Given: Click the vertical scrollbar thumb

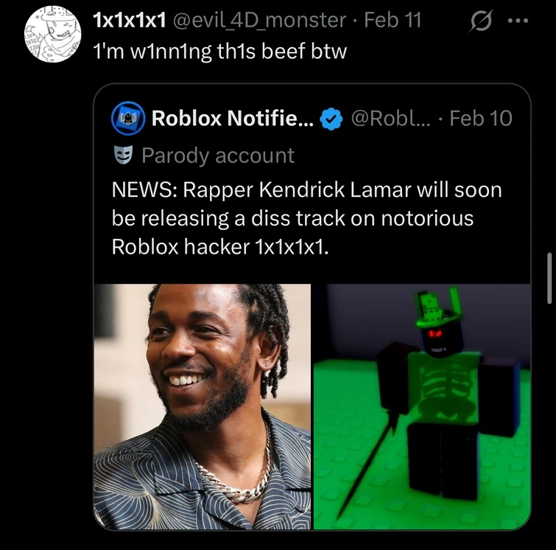Looking at the screenshot, I should coord(549,278).
